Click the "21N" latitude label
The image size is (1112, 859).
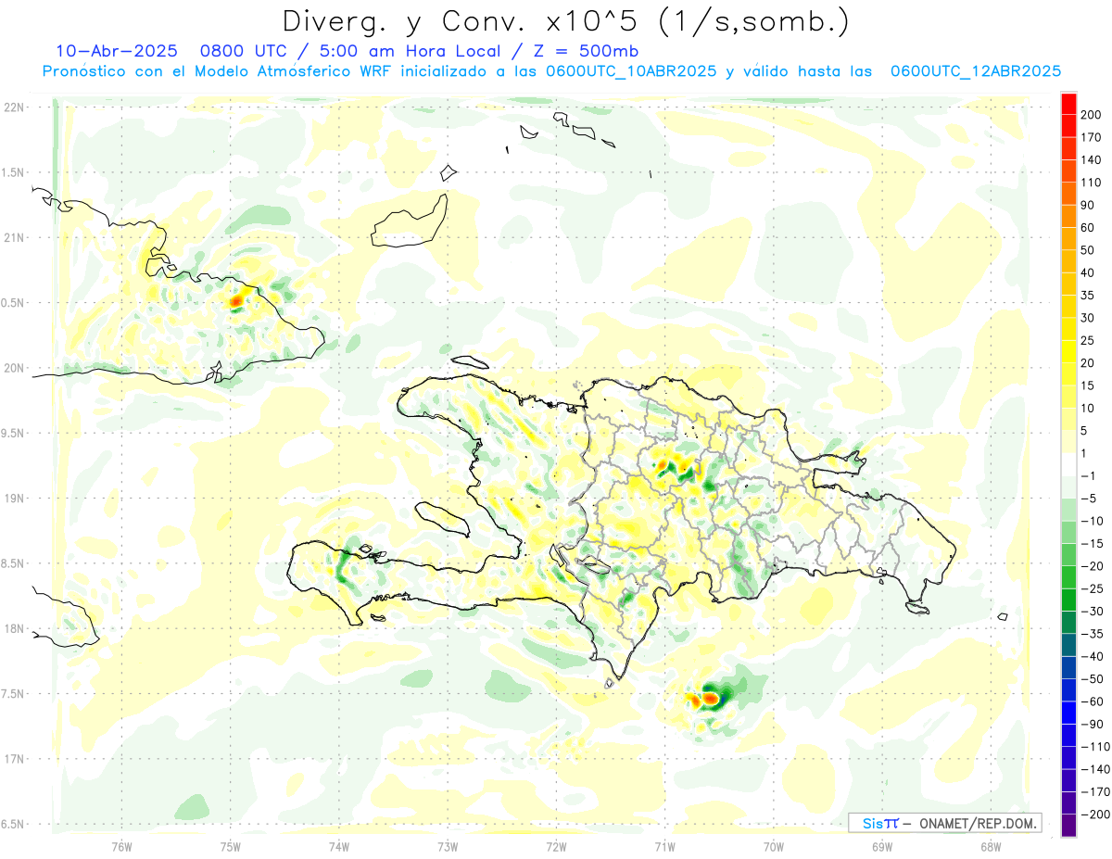click(x=13, y=238)
